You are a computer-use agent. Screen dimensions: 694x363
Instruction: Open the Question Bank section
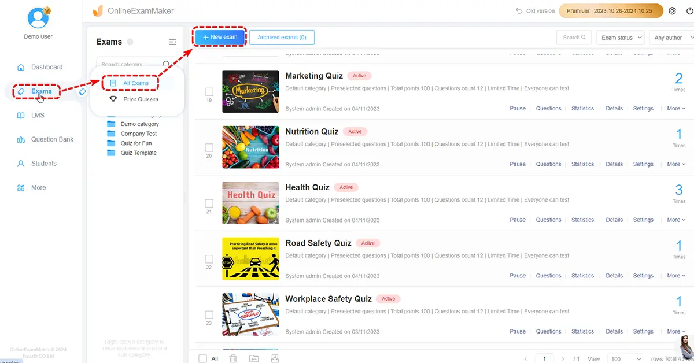click(x=52, y=139)
